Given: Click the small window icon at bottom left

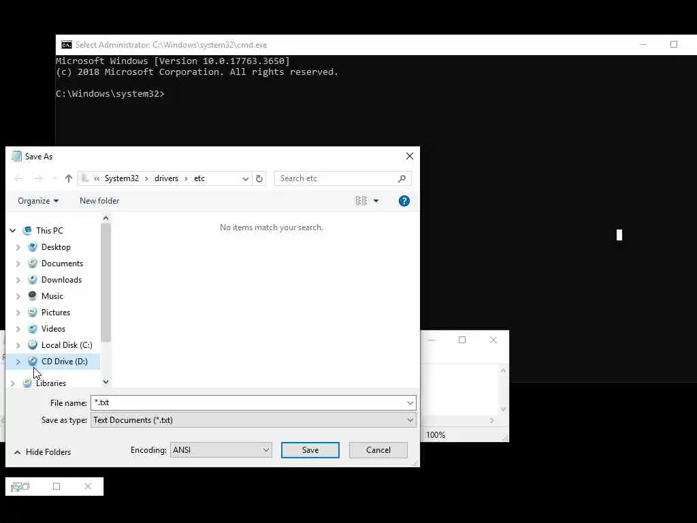Looking at the screenshot, I should coord(16,487).
